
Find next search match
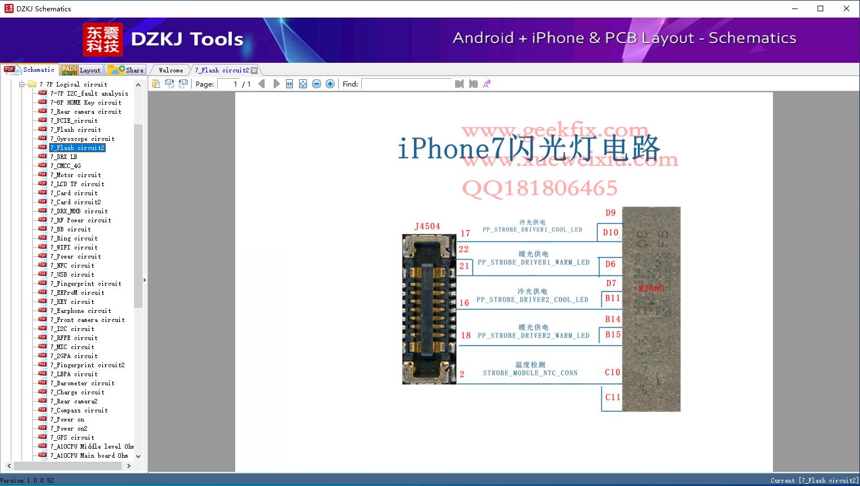(x=473, y=84)
